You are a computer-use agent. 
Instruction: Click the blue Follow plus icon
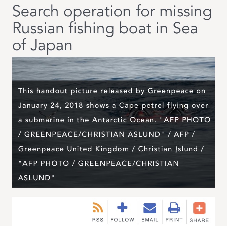tap(122, 208)
